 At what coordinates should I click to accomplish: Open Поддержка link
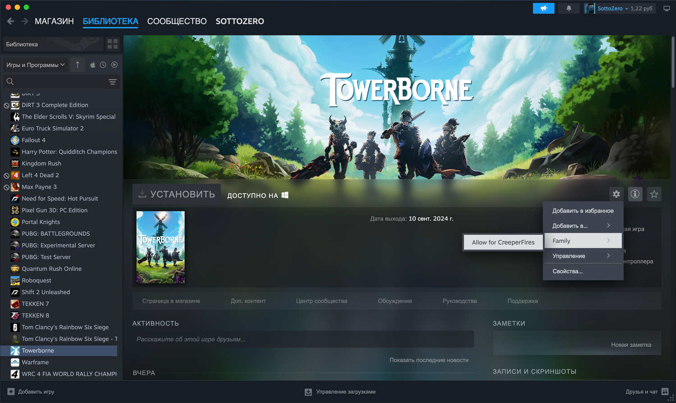click(523, 301)
